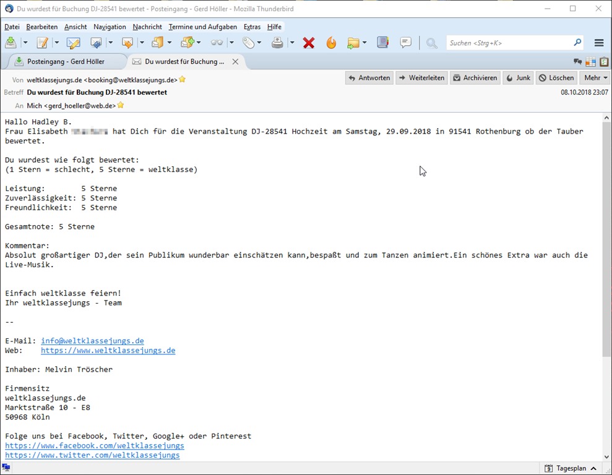The height and width of the screenshot is (475, 612).
Task: Click the Junk button in message header
Action: click(x=518, y=77)
